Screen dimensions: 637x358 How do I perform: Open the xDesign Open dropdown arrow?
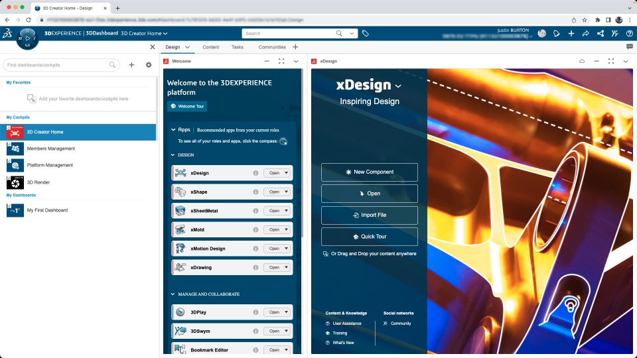pyautogui.click(x=287, y=173)
